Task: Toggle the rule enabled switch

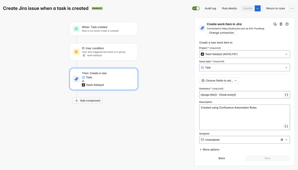Action: coord(196,8)
